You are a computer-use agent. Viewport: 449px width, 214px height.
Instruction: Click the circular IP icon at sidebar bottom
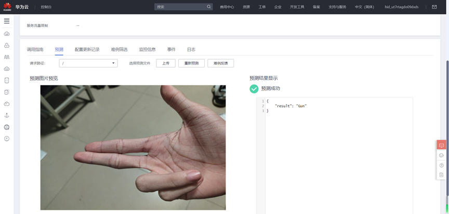point(7,139)
